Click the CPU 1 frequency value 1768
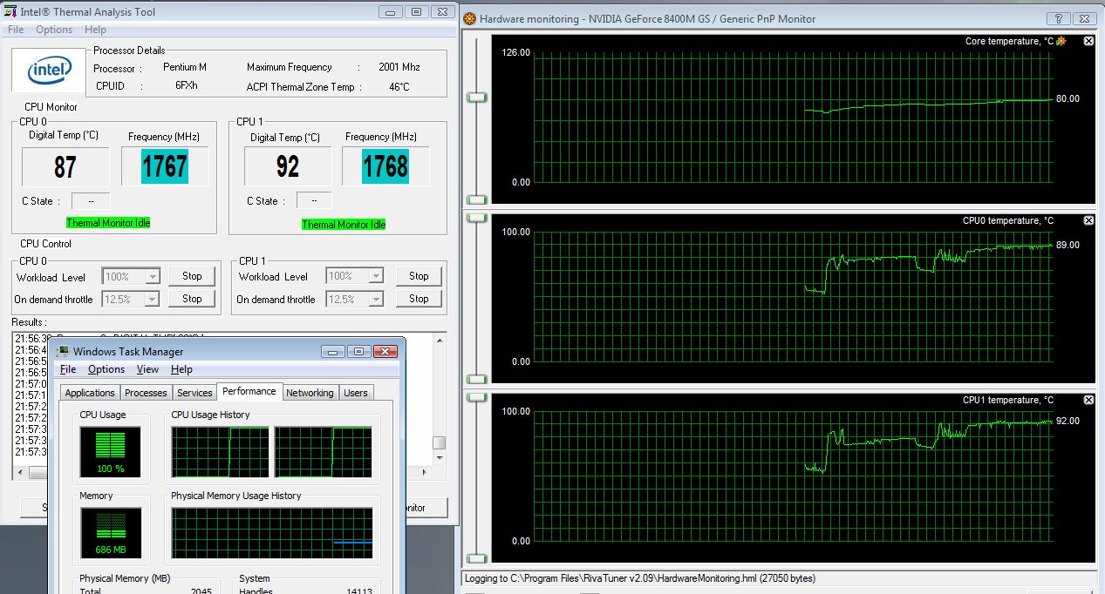The width and height of the screenshot is (1105, 594). 385,166
